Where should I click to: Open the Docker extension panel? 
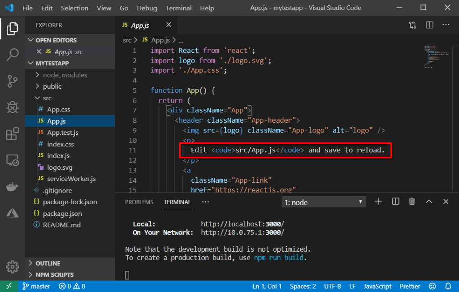pos(12,186)
